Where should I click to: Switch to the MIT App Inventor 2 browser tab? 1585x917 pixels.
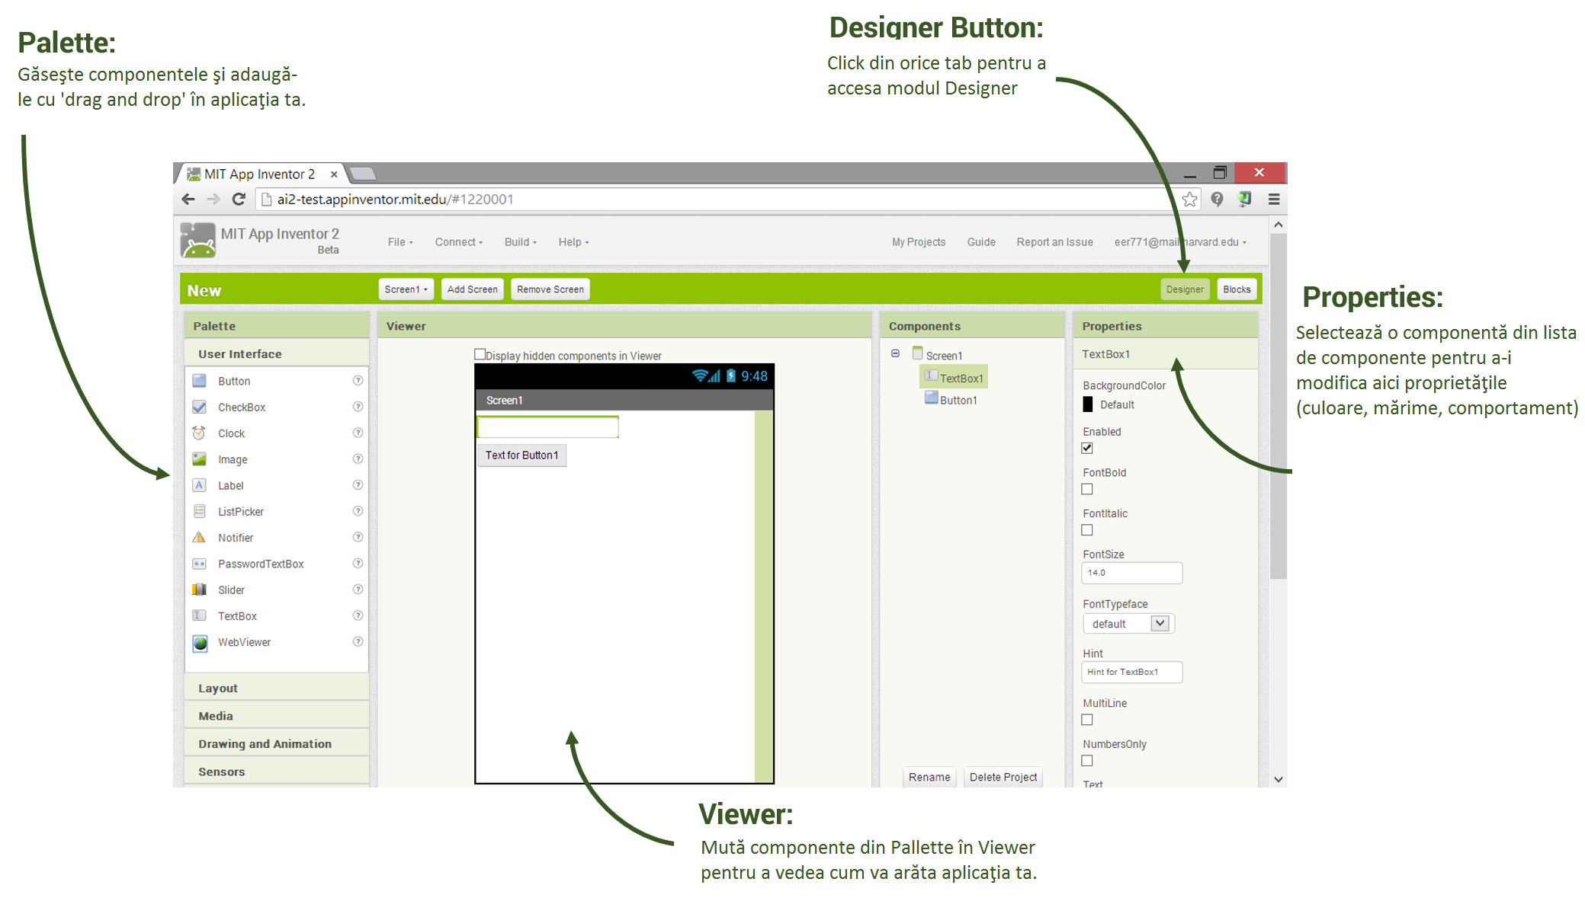click(259, 174)
